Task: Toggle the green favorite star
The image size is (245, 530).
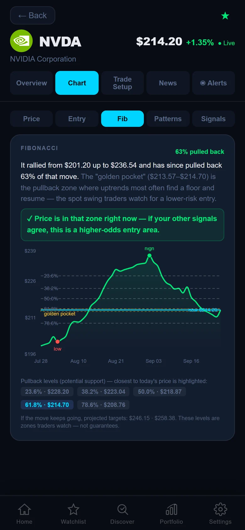Action: coord(225,16)
